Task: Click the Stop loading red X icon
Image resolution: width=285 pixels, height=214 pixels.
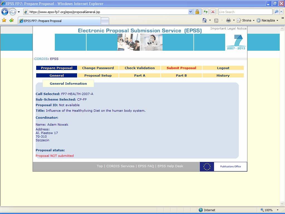Action: click(x=213, y=12)
